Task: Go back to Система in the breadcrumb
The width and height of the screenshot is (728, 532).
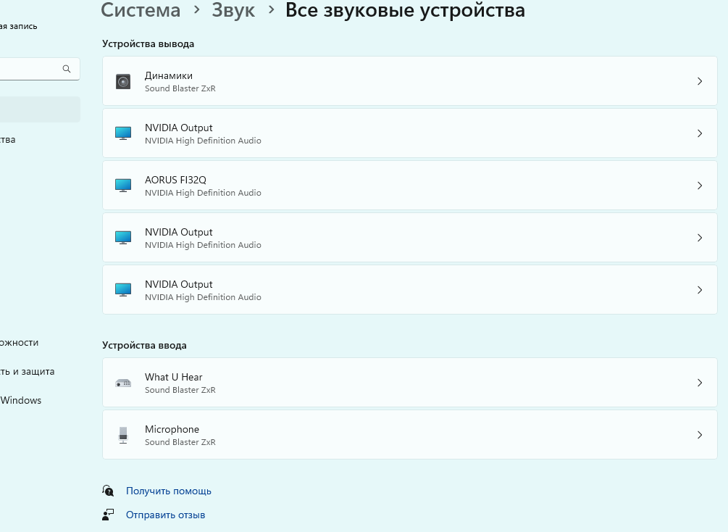Action: (x=141, y=10)
